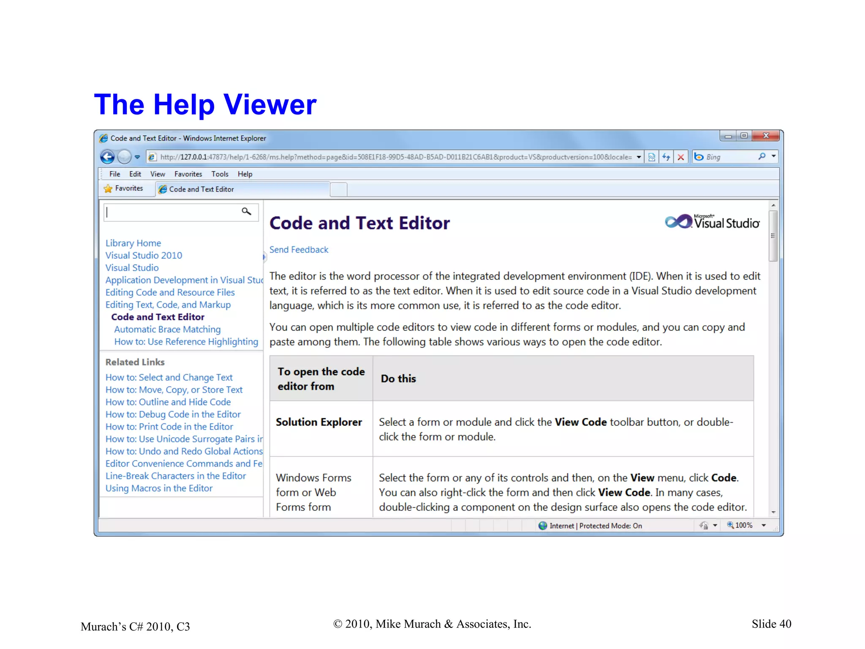This screenshot has height=649, width=865.
Task: Open Automatic Brace Matching link
Action: pyautogui.click(x=167, y=330)
